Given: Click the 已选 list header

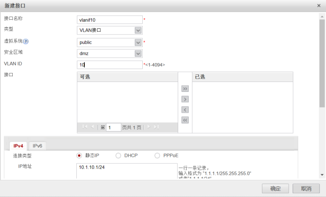Looking at the screenshot, I should point(243,77).
